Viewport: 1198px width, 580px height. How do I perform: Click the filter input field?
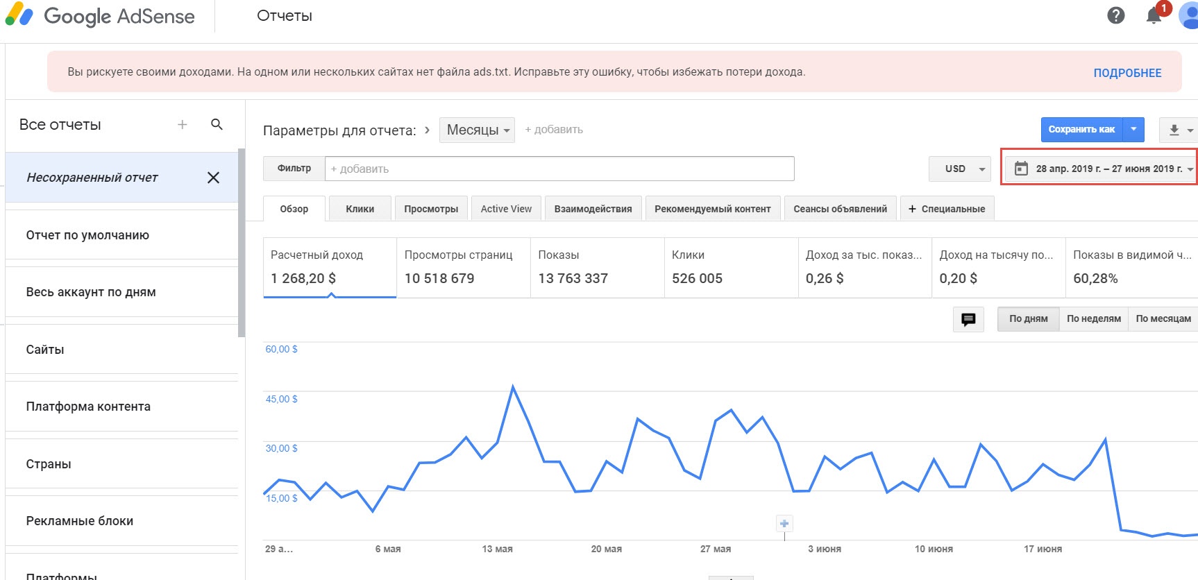(559, 169)
